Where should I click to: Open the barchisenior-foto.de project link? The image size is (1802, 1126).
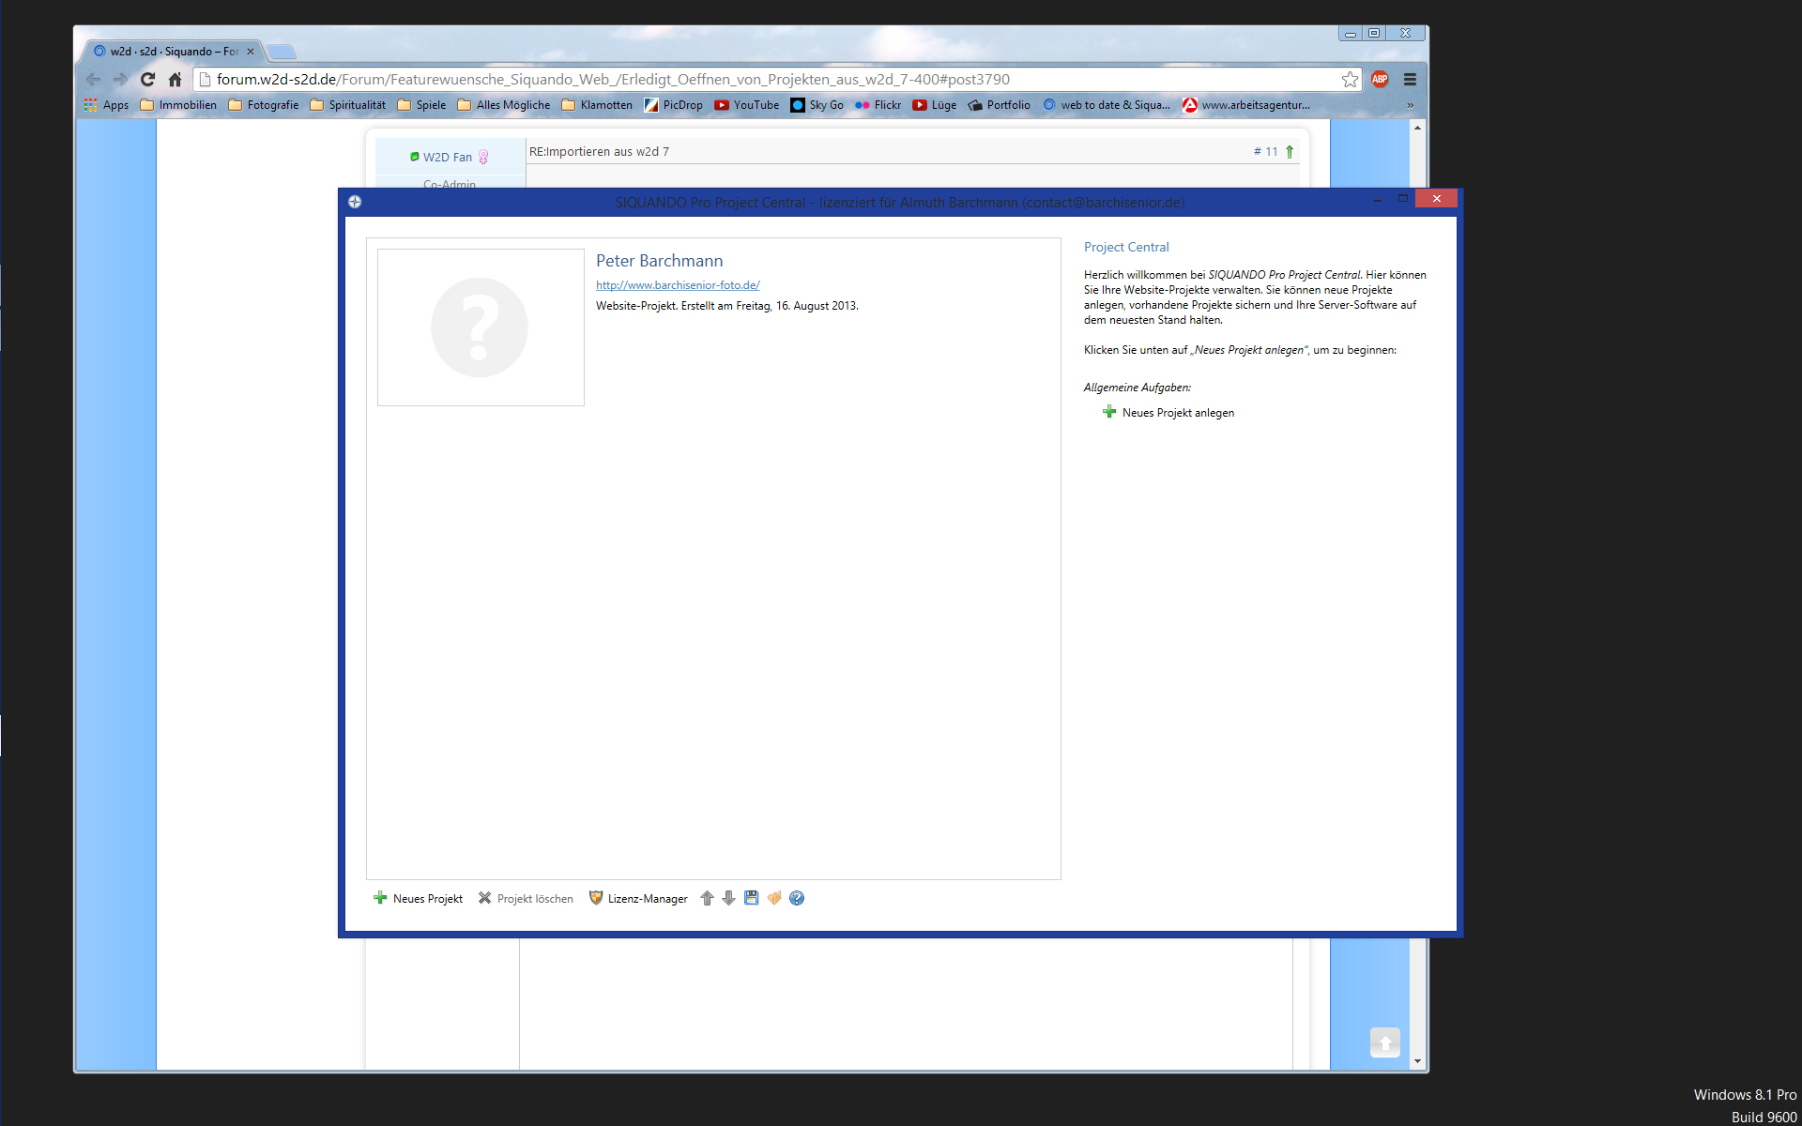pos(678,285)
